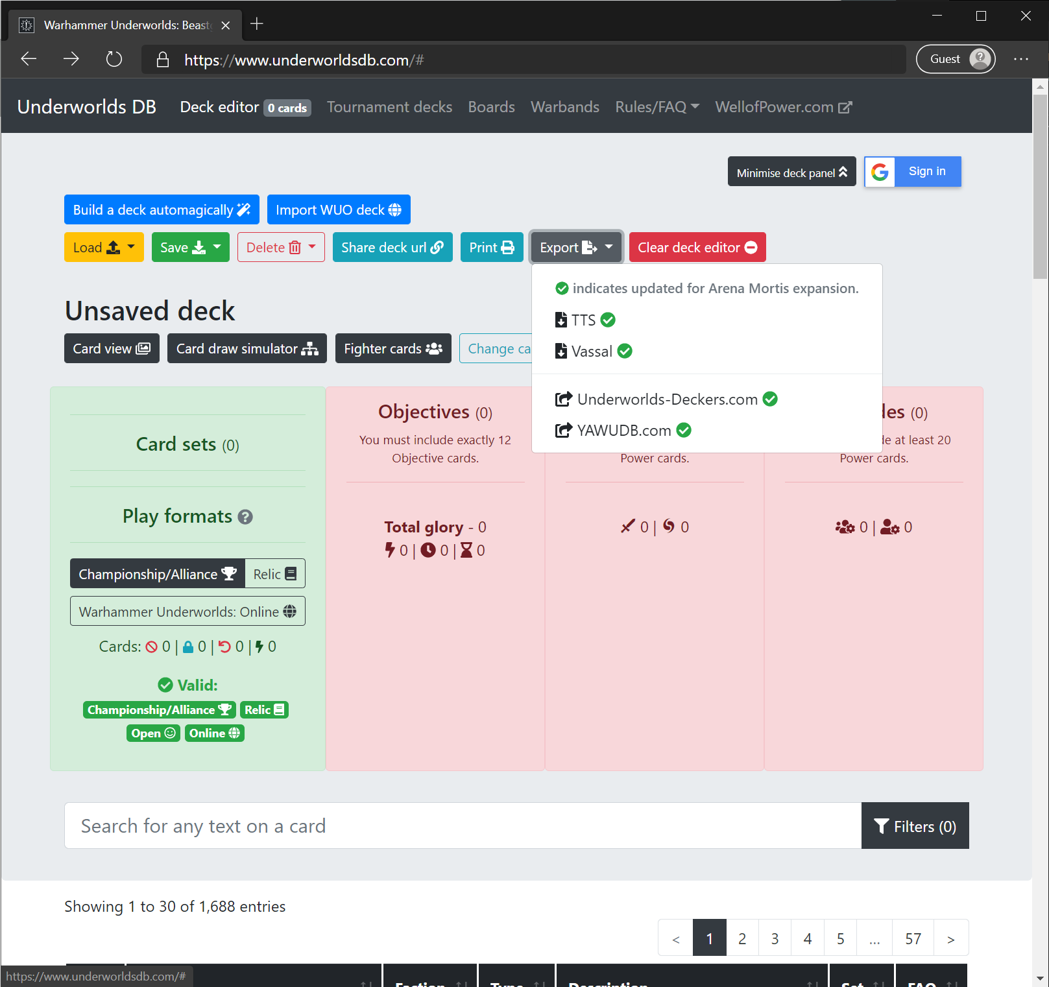The height and width of the screenshot is (987, 1049).
Task: Select Championship/Alliance play format
Action: click(x=158, y=574)
